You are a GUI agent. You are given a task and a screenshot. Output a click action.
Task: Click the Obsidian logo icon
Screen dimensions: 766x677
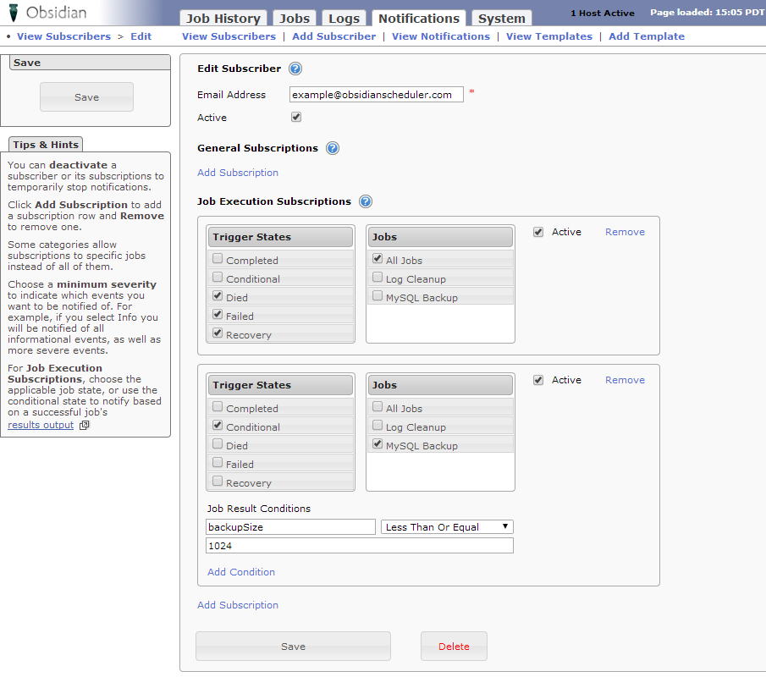coord(11,13)
